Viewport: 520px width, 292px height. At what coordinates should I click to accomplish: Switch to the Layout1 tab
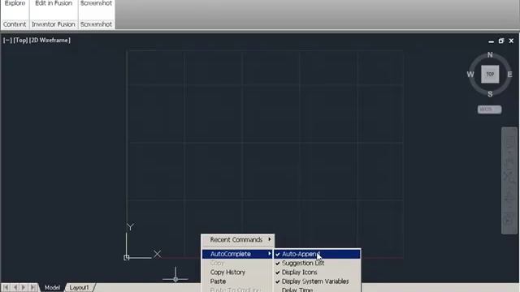pyautogui.click(x=80, y=287)
